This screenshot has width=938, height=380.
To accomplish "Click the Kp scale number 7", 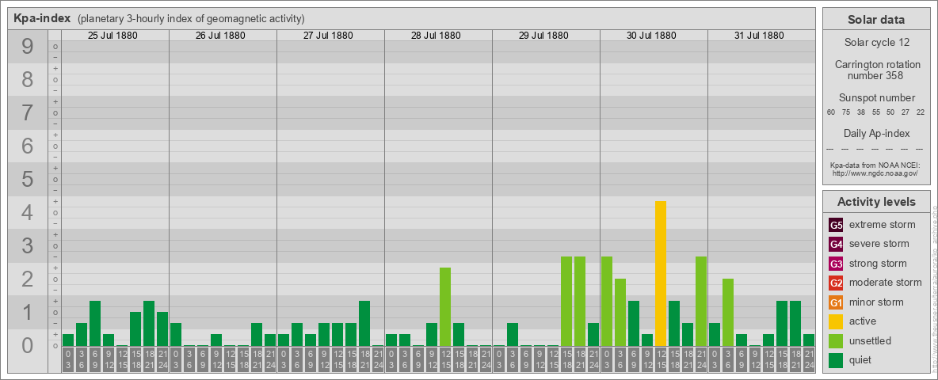I will (x=28, y=113).
